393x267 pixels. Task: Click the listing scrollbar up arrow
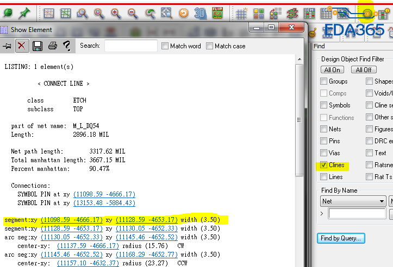coord(300,59)
